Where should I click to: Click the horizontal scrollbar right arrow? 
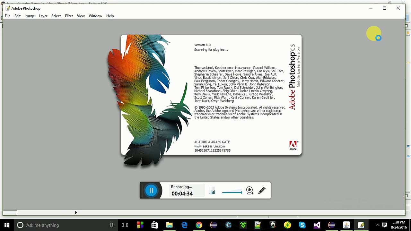point(76,212)
